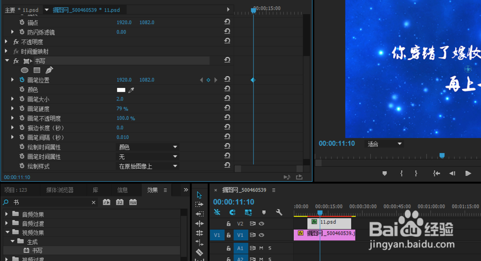Image resolution: width=481 pixels, height=261 pixels.
Task: Toggle animation stopwatch for 画笔位置
Action: point(22,80)
